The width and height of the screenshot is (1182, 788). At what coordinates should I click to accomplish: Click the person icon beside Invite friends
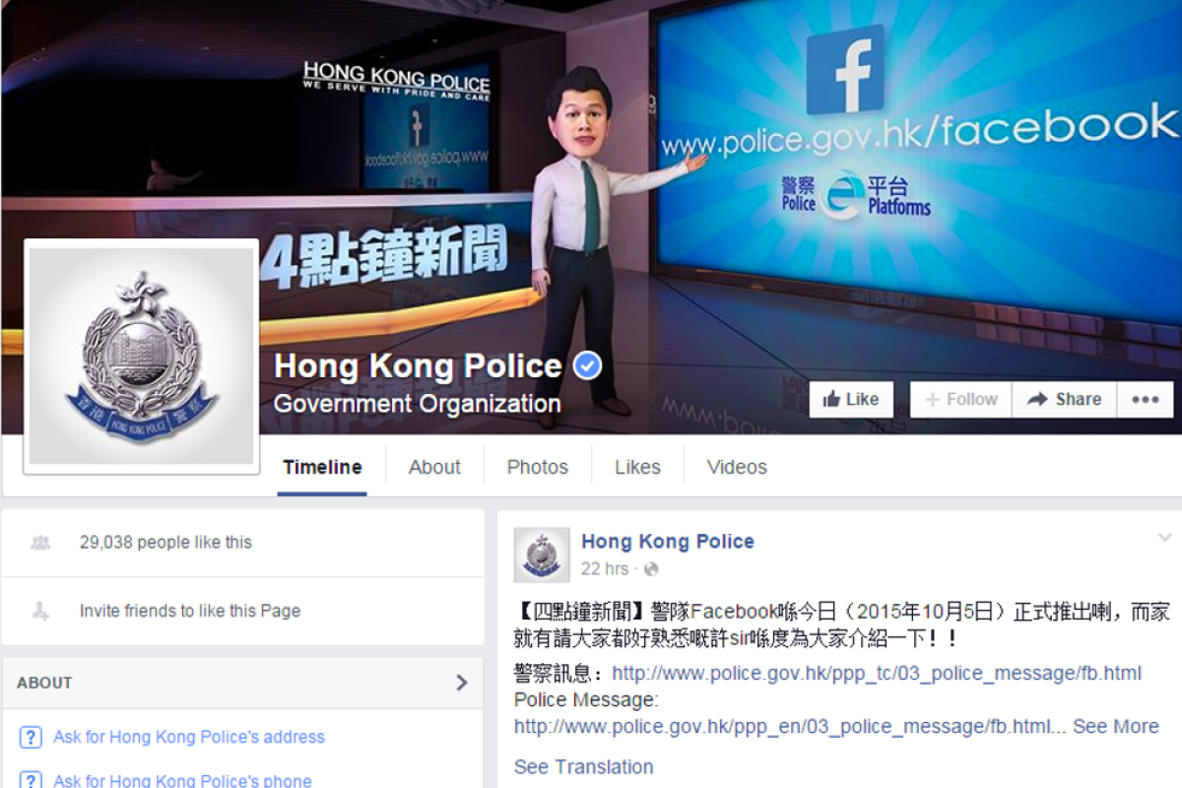[39, 611]
